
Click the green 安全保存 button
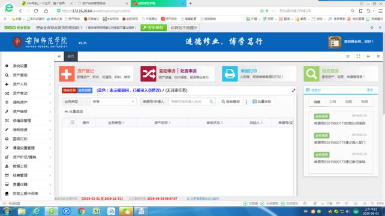point(154,28)
